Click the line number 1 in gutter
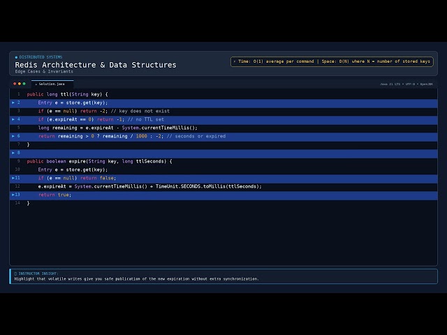Viewport: 447px width, 335px height. tap(19, 94)
